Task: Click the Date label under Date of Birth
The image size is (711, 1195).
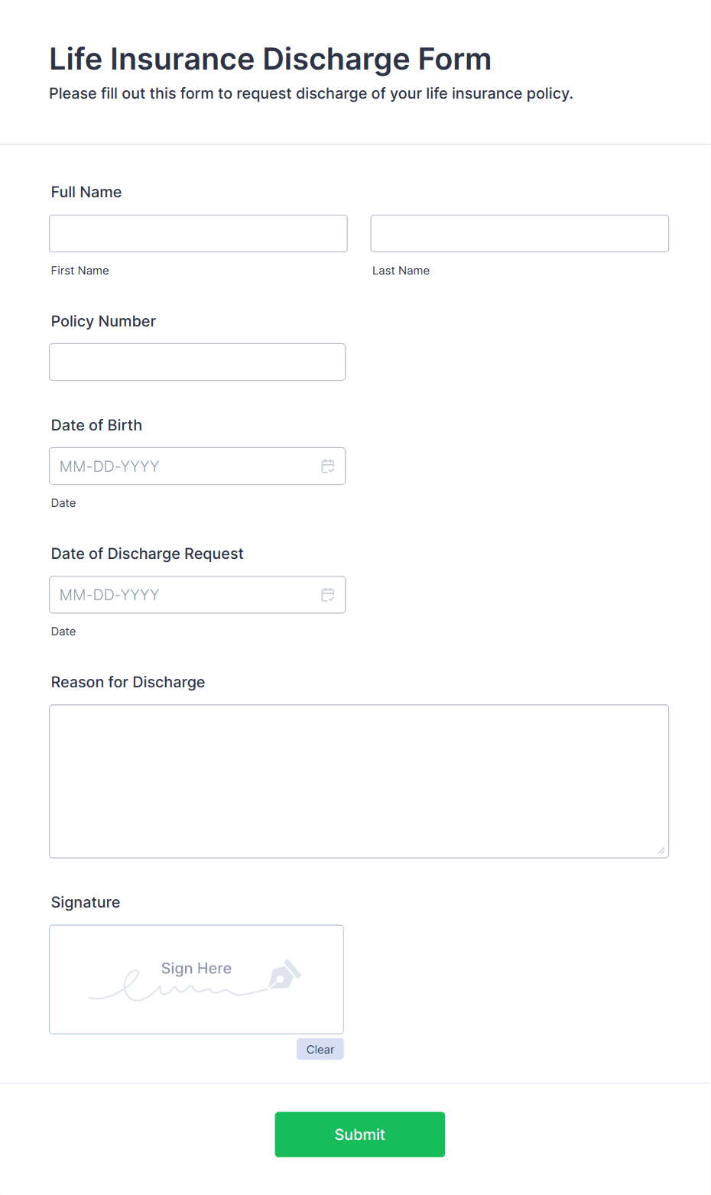Action: (x=63, y=502)
